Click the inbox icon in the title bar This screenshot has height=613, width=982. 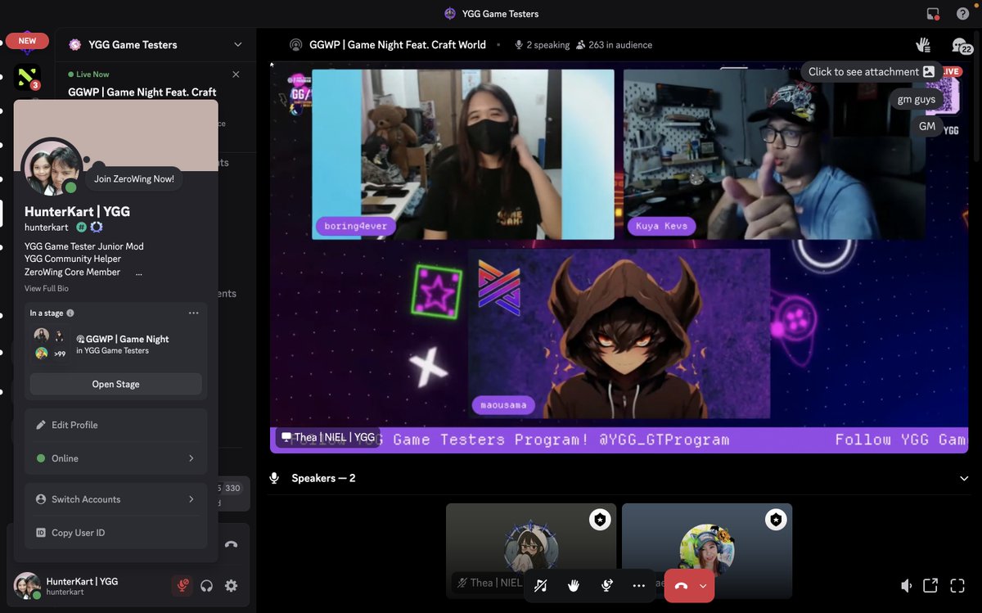click(933, 13)
